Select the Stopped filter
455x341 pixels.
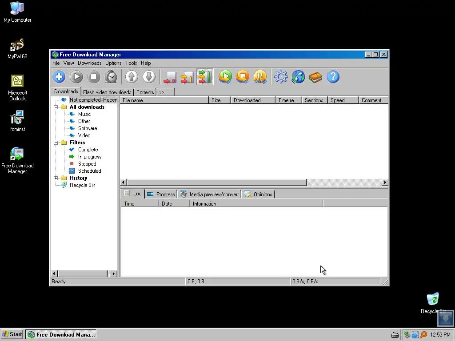click(x=87, y=164)
